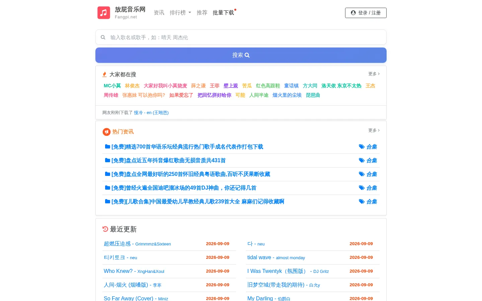
Task: Click the megaphone icon beside 热门资讯
Action: click(x=106, y=132)
